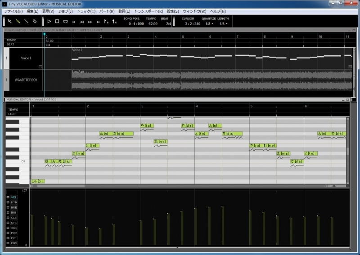Click the rewind transport icon

click(82, 22)
